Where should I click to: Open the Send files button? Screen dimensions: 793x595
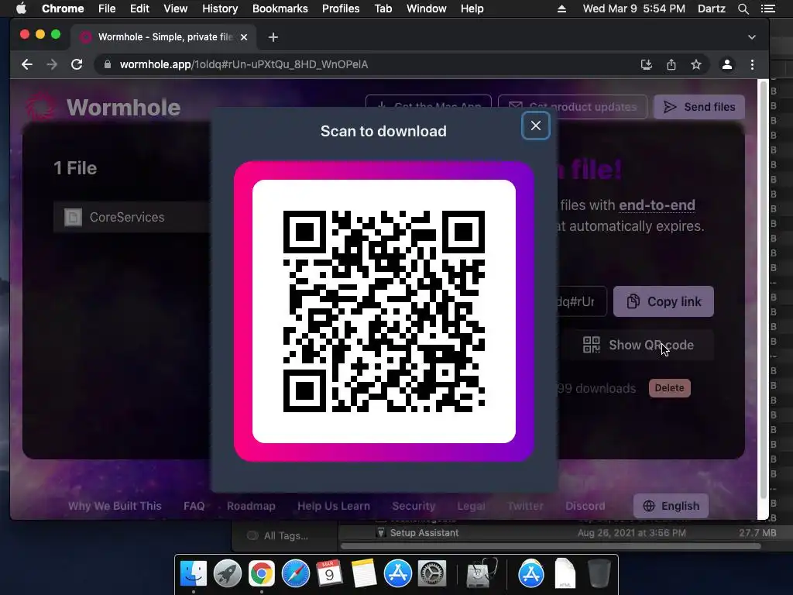699,107
